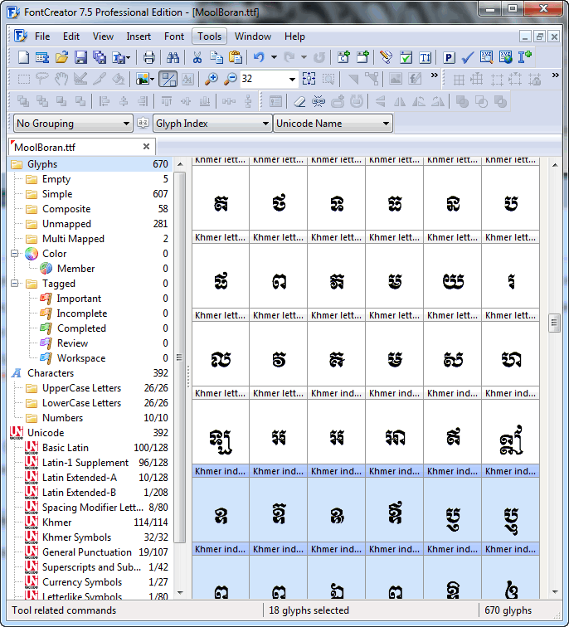Open the Tools menu
The width and height of the screenshot is (569, 627).
click(210, 36)
